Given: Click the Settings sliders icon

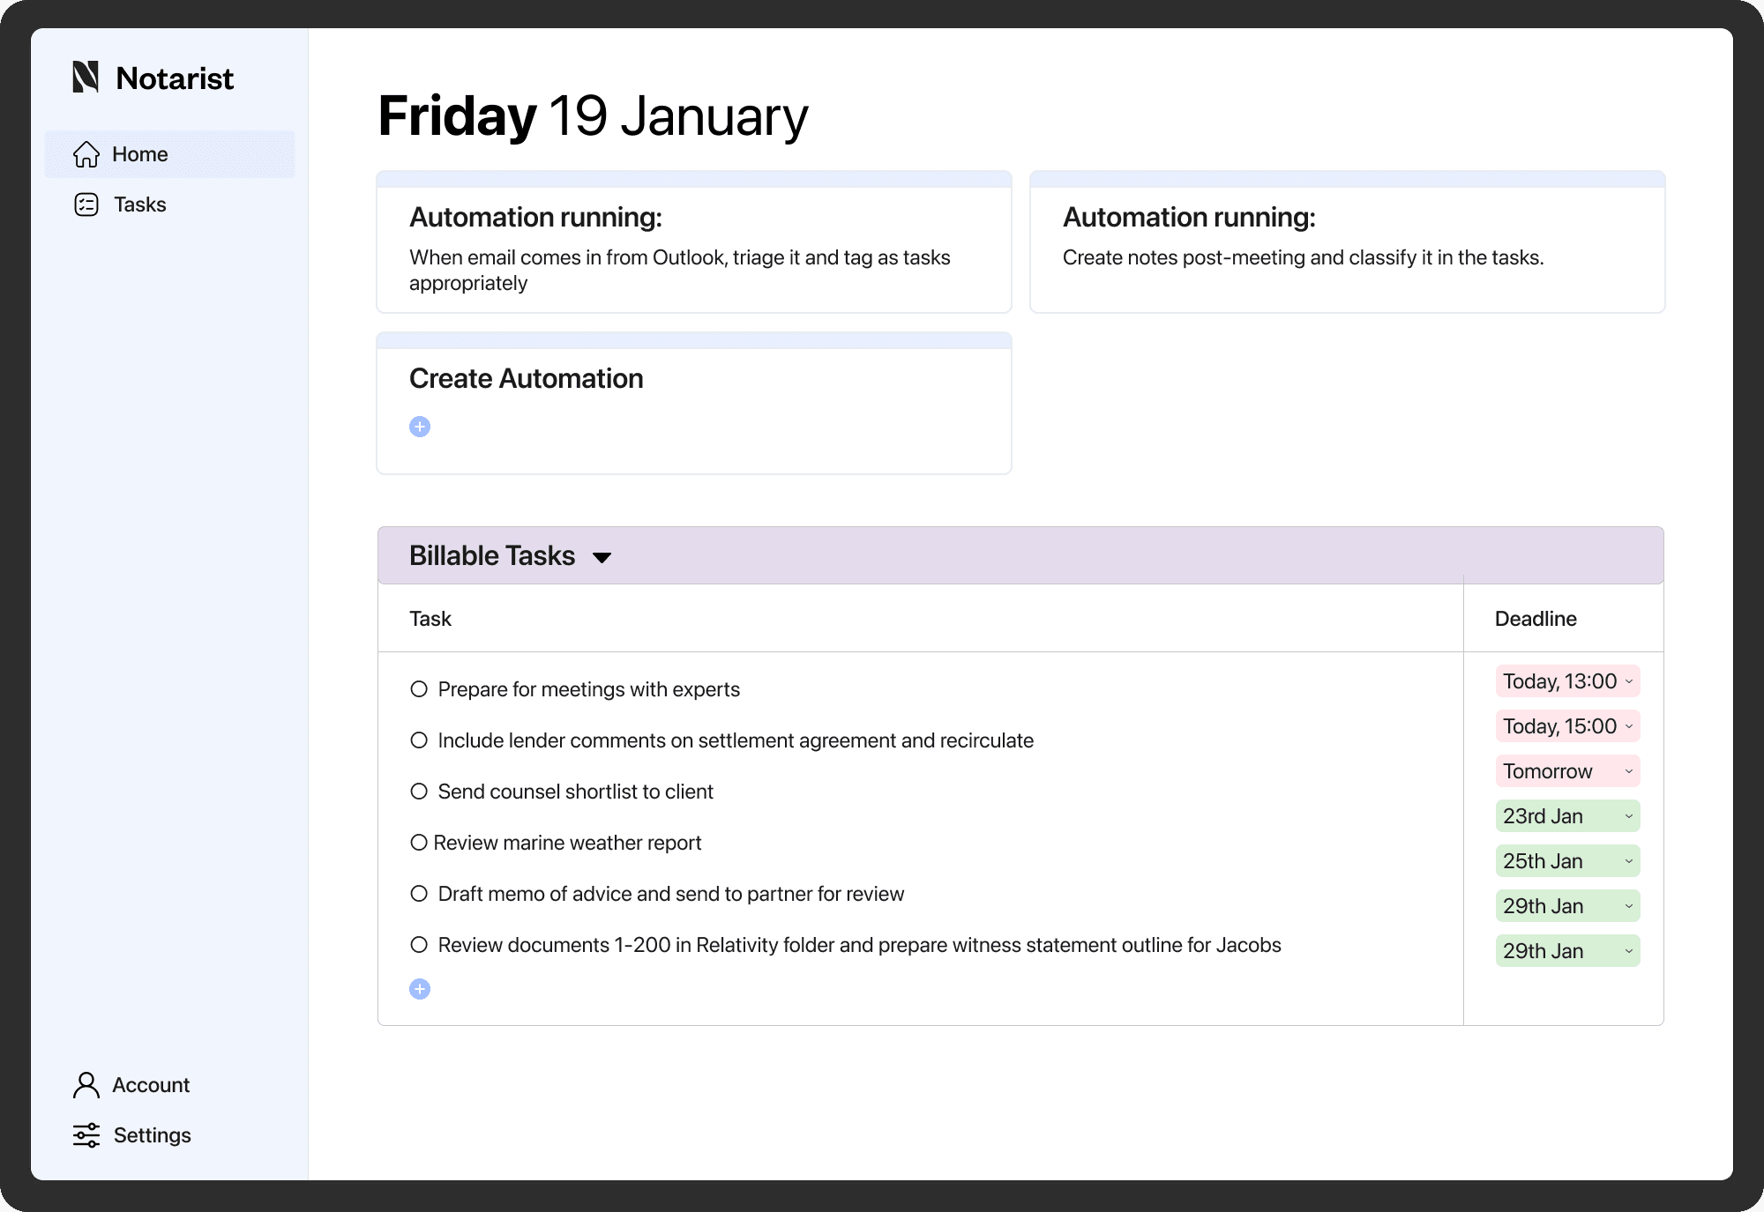Looking at the screenshot, I should pyautogui.click(x=86, y=1135).
